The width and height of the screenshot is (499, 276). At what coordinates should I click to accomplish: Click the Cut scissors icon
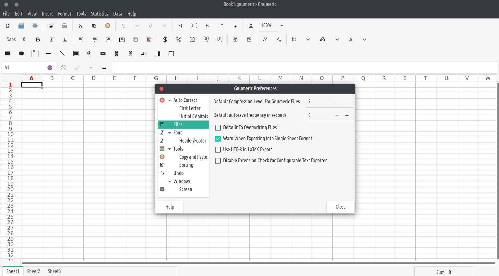coord(80,26)
